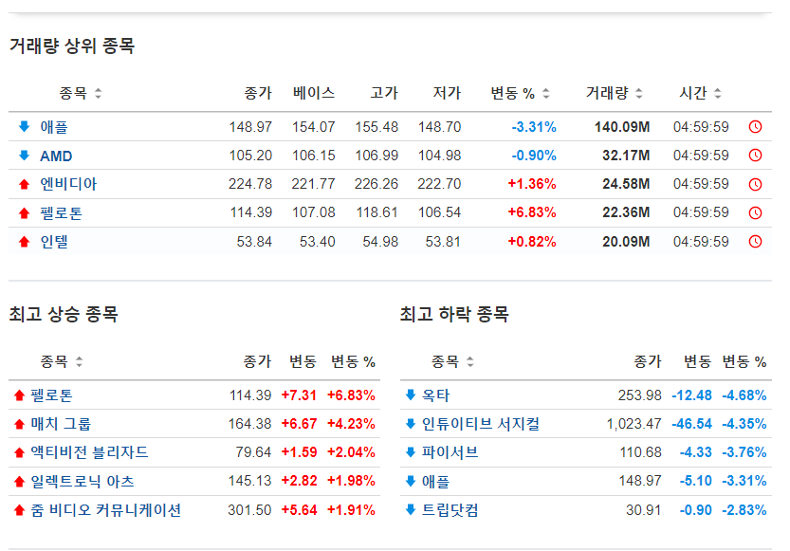Sort top losers table by 종목
Screen dimensions: 790x551
pos(470,361)
